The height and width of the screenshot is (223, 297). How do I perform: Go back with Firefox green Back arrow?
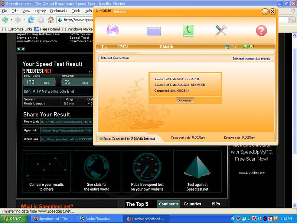coord(5,20)
